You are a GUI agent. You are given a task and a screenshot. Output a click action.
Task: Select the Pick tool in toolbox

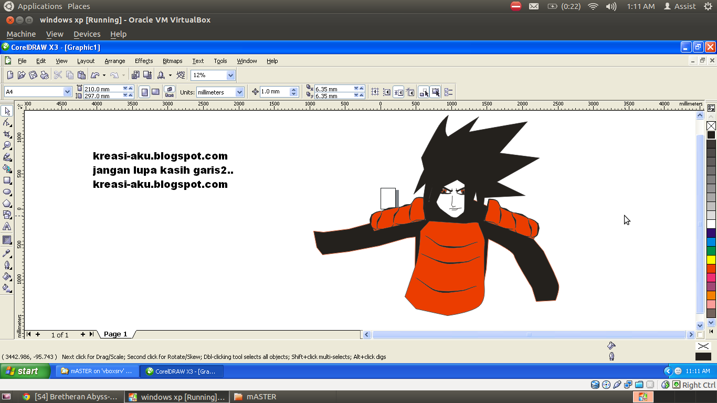(7, 111)
